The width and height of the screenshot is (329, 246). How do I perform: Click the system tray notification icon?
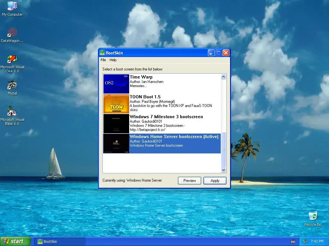pos(305,242)
